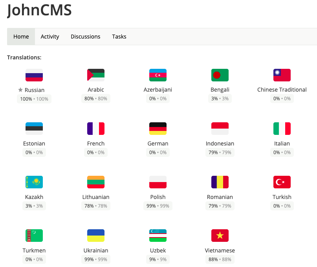Viewport: 317px width, 267px height.
Task: Click the Uzbek flag icon
Action: coord(158,236)
